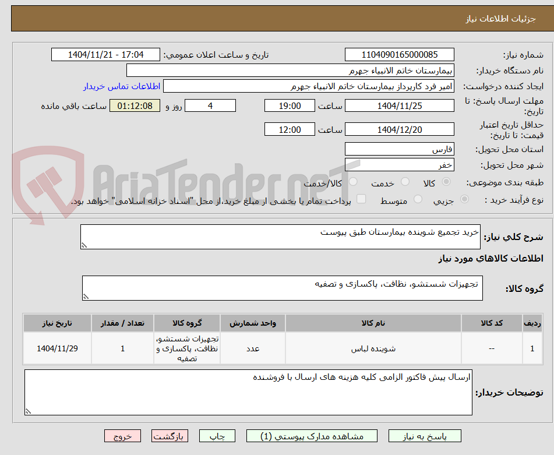This screenshot has height=455, width=554.
Task: Click the شوینده لباس item name cell
Action: click(x=373, y=348)
